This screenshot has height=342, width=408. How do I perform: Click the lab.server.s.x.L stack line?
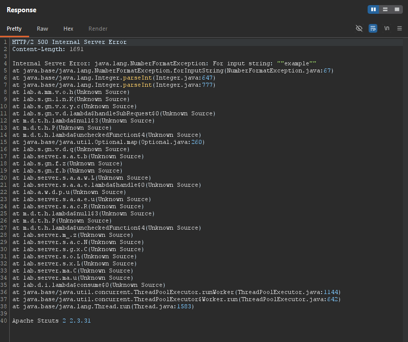[75, 263]
